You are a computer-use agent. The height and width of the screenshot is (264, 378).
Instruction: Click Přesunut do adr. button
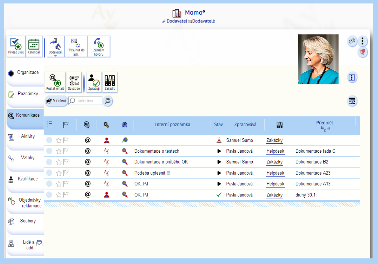coord(76,47)
